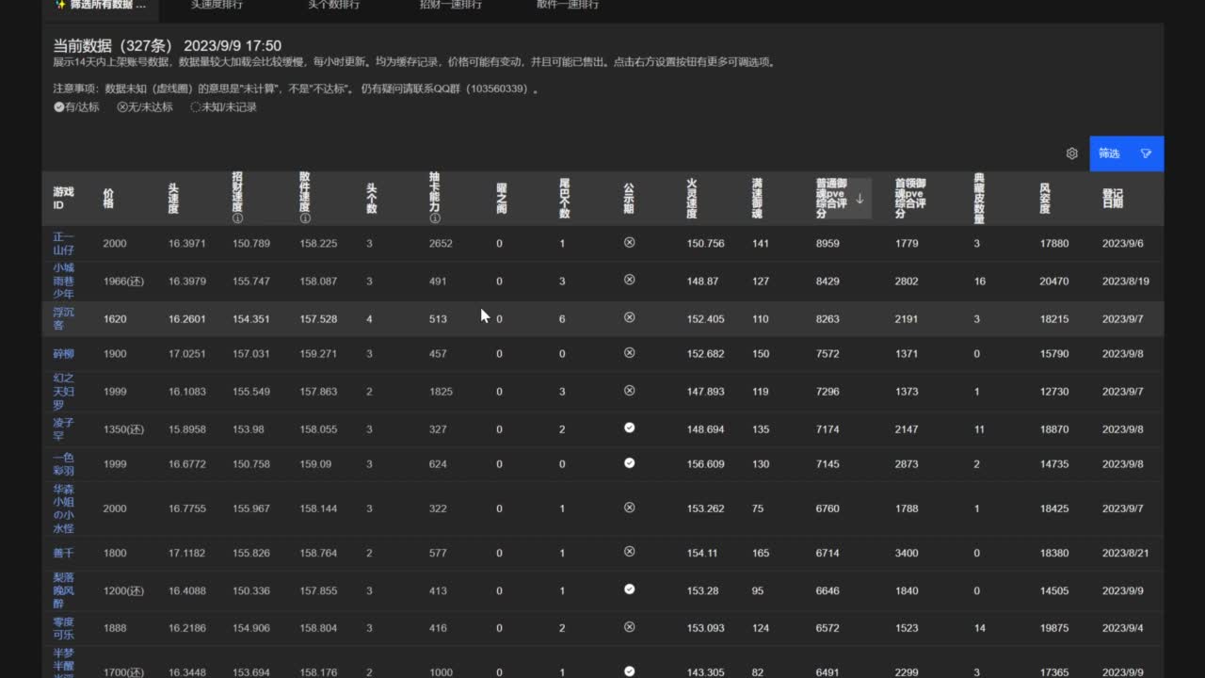Click the 抽卡能力 value 2652
The height and width of the screenshot is (678, 1205).
(x=441, y=244)
